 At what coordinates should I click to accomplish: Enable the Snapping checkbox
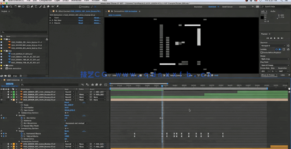coord(80,7)
